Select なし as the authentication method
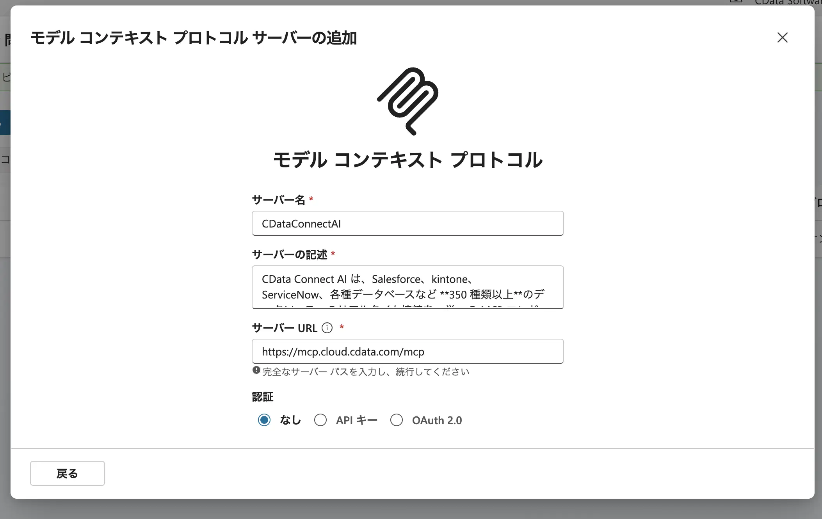The height and width of the screenshot is (519, 822). click(x=264, y=420)
